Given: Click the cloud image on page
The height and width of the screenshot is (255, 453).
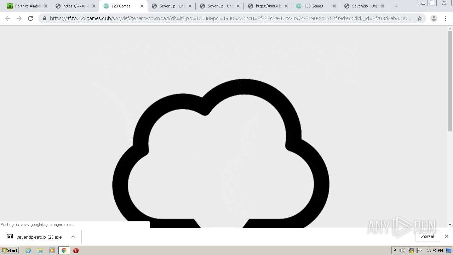Looking at the screenshot, I should click(x=221, y=153).
